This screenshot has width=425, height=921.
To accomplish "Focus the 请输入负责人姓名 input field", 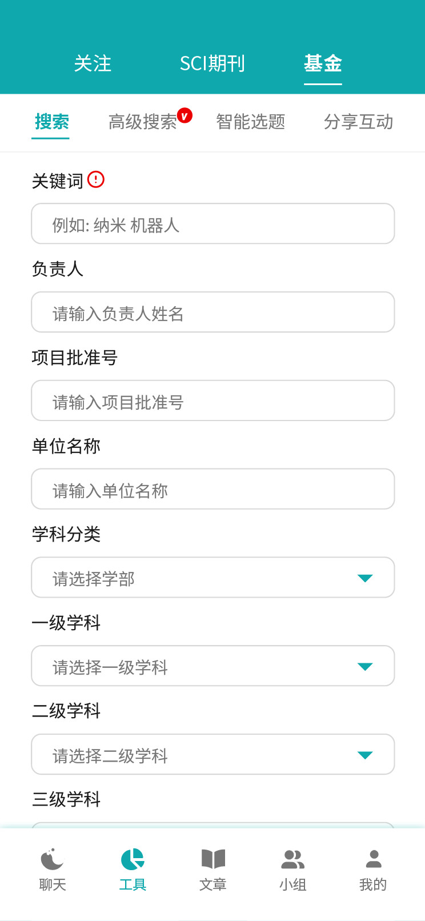I will 213,313.
